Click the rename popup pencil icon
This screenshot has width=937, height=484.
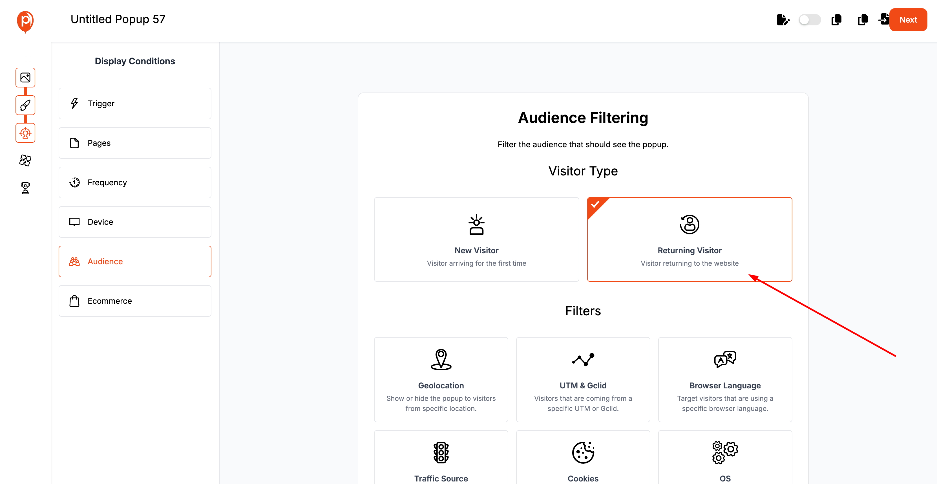pos(783,20)
